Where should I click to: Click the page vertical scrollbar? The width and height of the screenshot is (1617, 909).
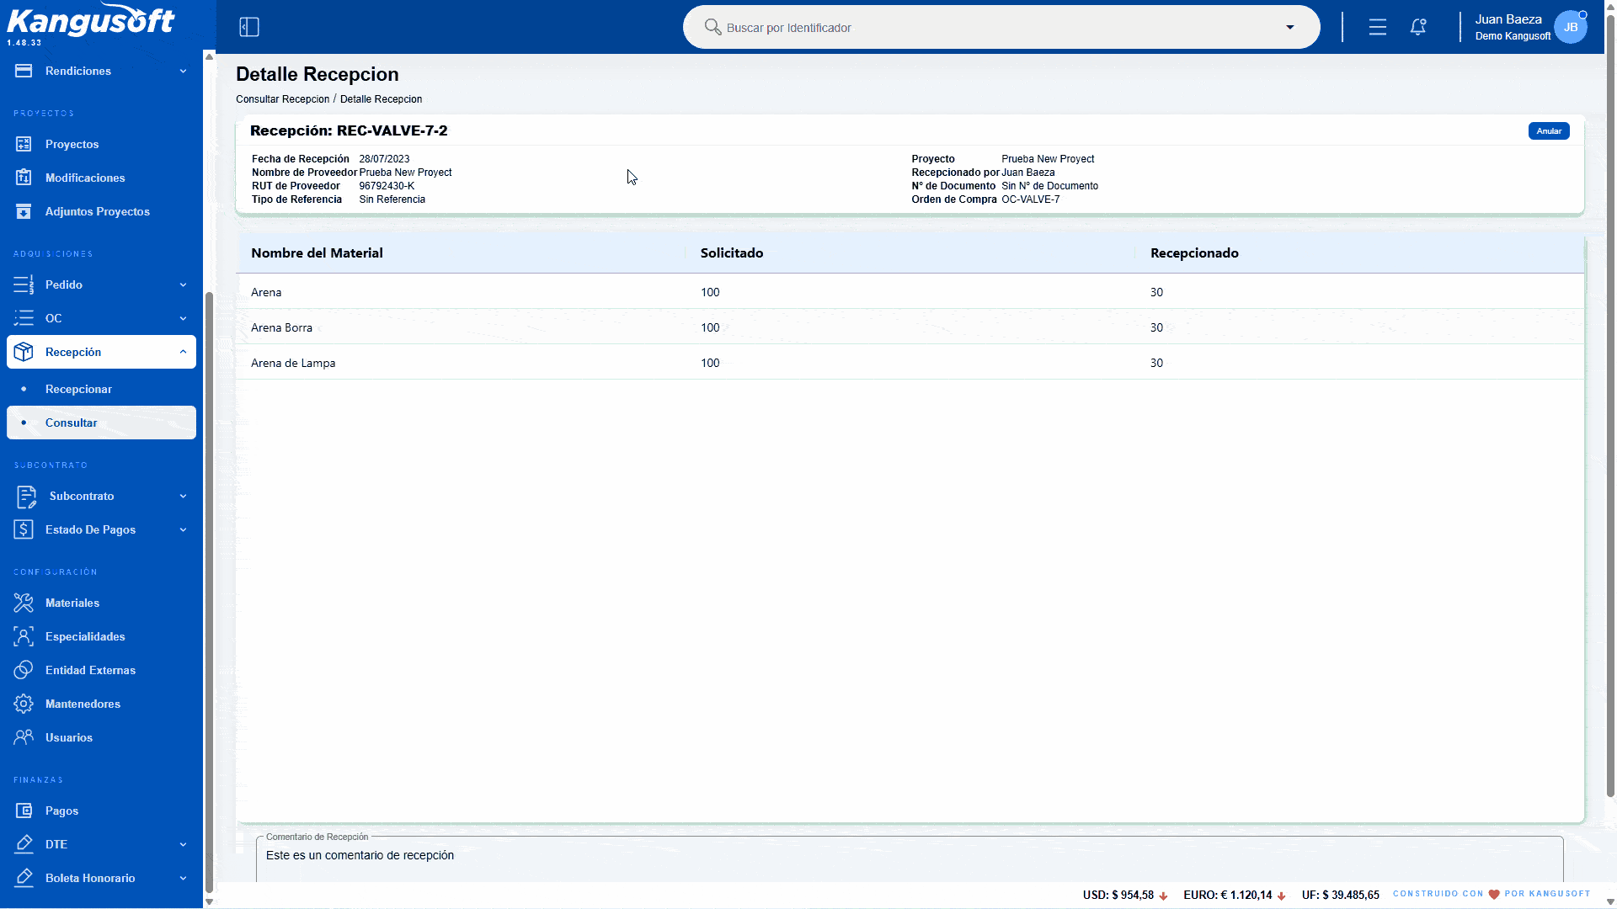tap(1610, 404)
